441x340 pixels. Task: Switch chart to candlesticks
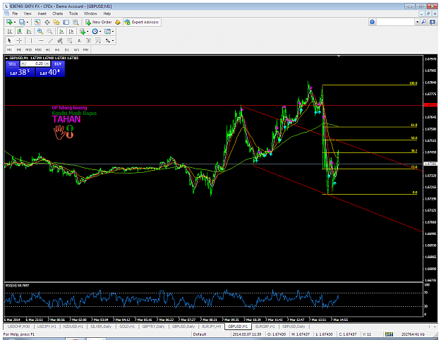click(20, 31)
